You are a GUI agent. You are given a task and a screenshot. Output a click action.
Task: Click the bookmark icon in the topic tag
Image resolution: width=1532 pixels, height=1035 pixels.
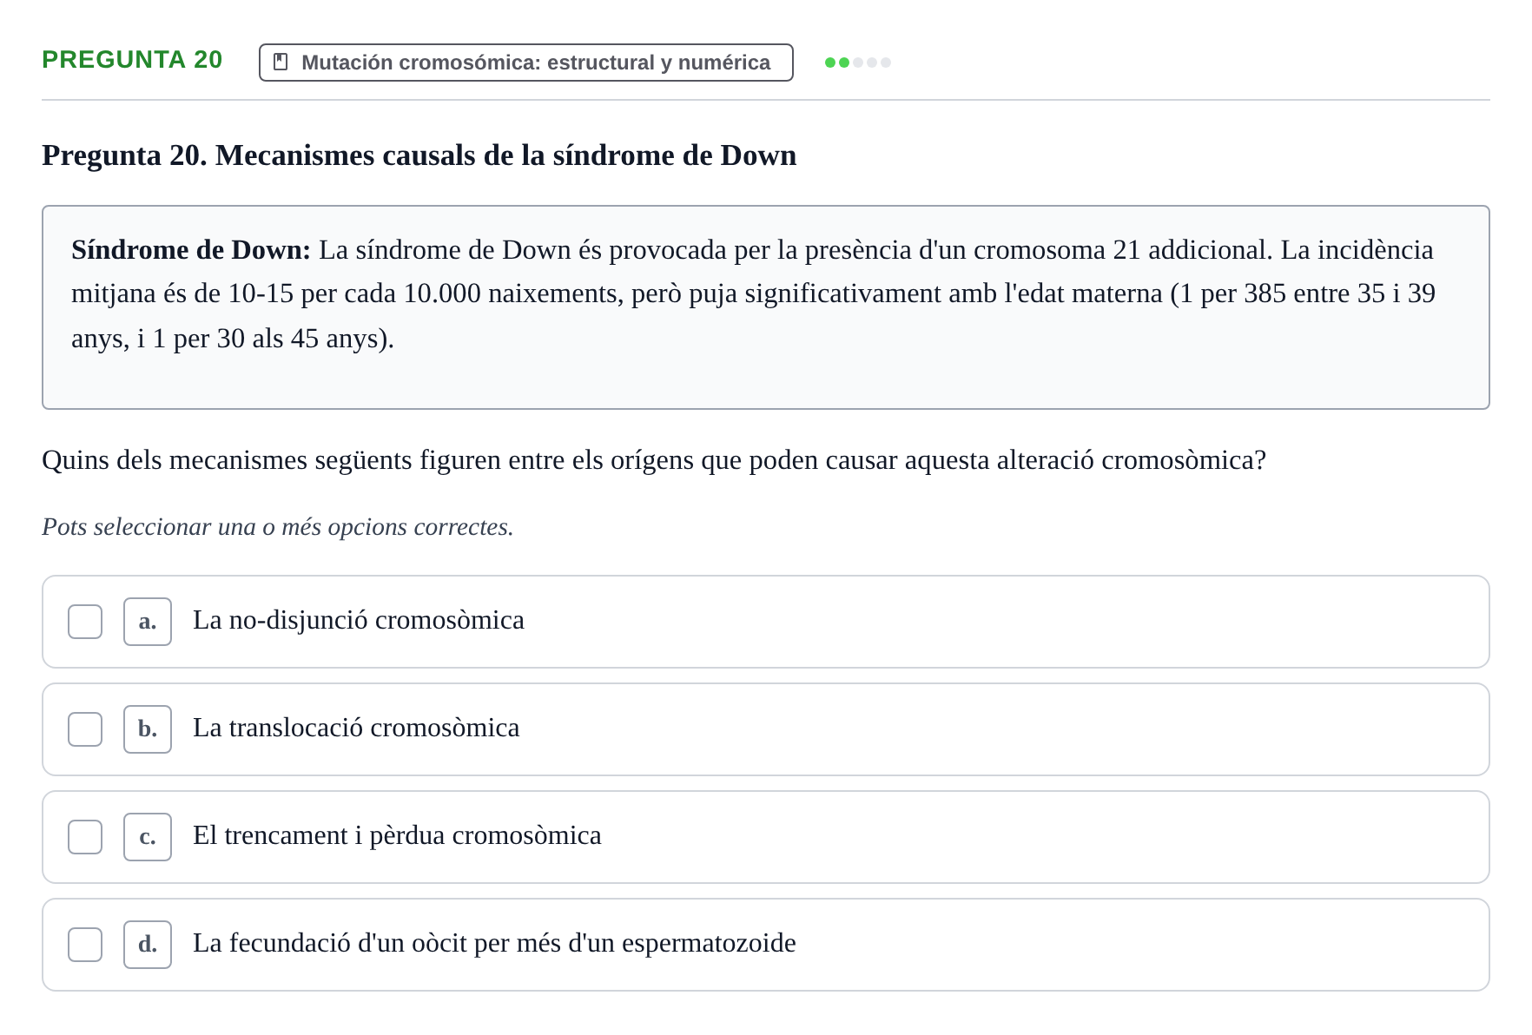pos(281,62)
